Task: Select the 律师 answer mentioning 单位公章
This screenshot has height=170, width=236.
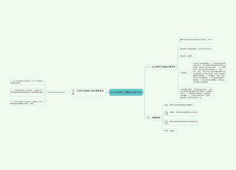Action: 181,113
